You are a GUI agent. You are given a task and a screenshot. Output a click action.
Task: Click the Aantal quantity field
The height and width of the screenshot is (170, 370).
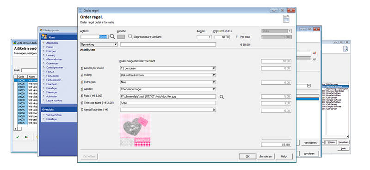204,37
